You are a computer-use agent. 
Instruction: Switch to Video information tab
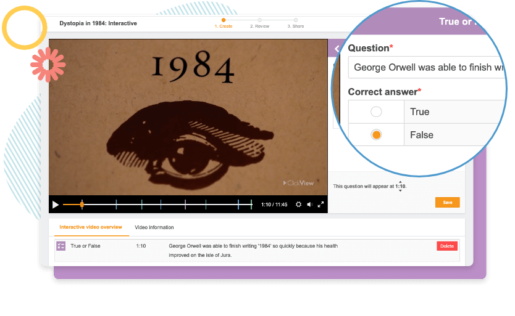pos(154,228)
